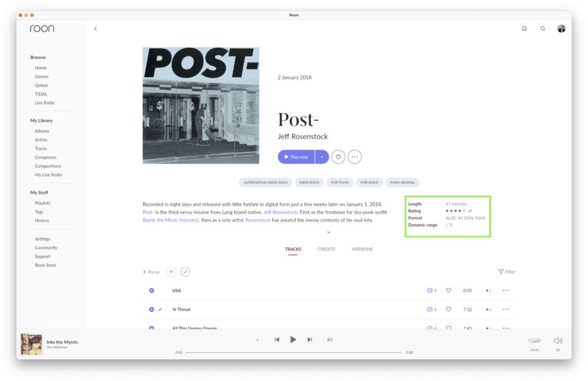Open the Filter tracks funnel
This screenshot has height=381, width=588.
coord(506,272)
